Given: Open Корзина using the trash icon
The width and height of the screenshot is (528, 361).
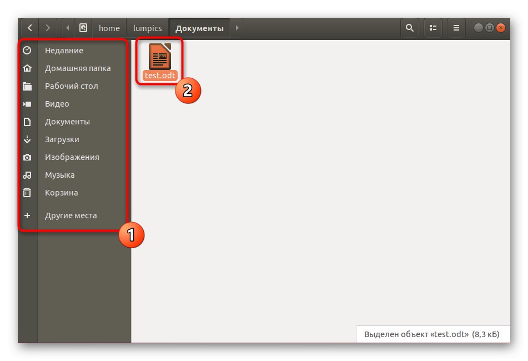Looking at the screenshot, I should [27, 193].
